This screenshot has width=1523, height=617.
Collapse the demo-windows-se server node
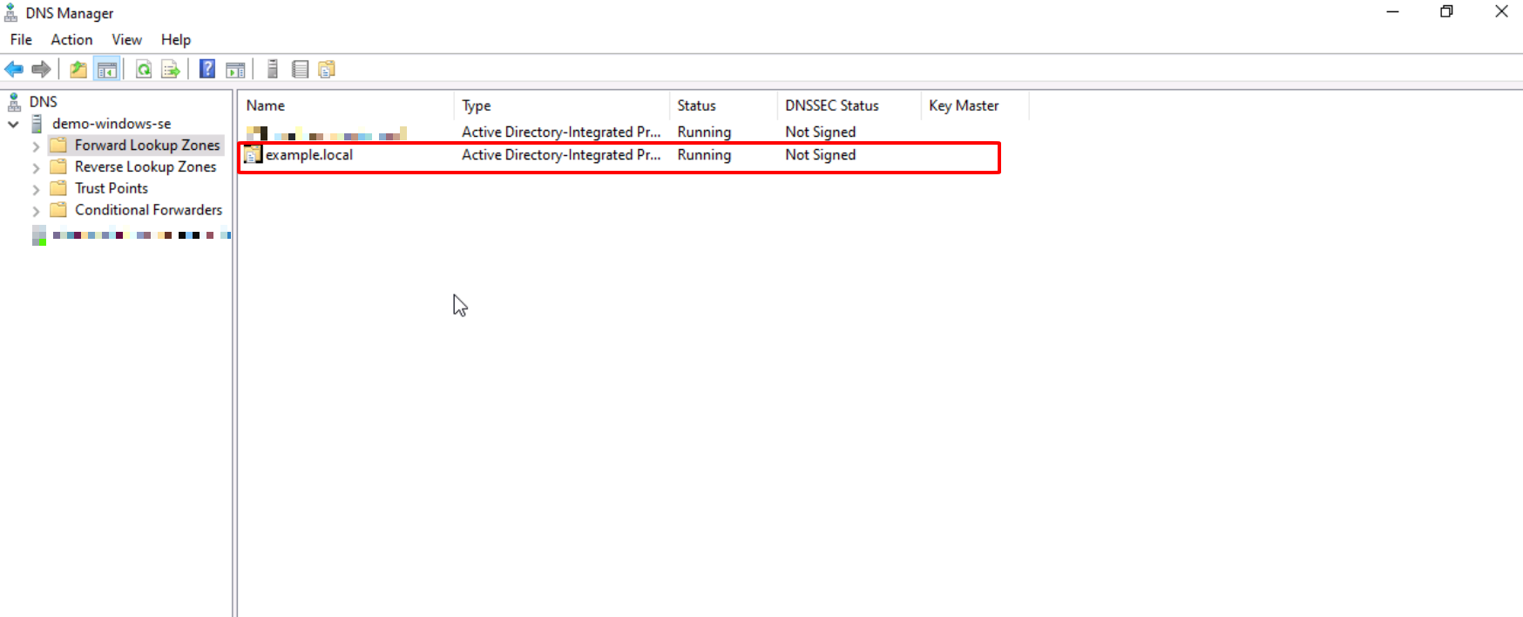click(x=14, y=125)
